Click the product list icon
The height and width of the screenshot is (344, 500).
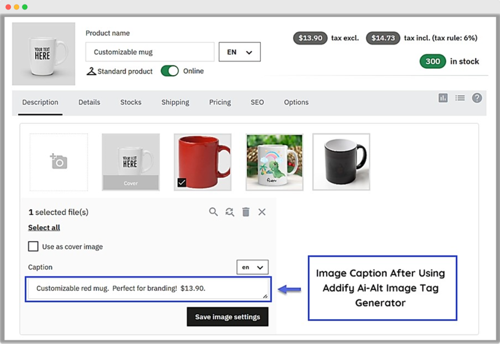click(460, 98)
